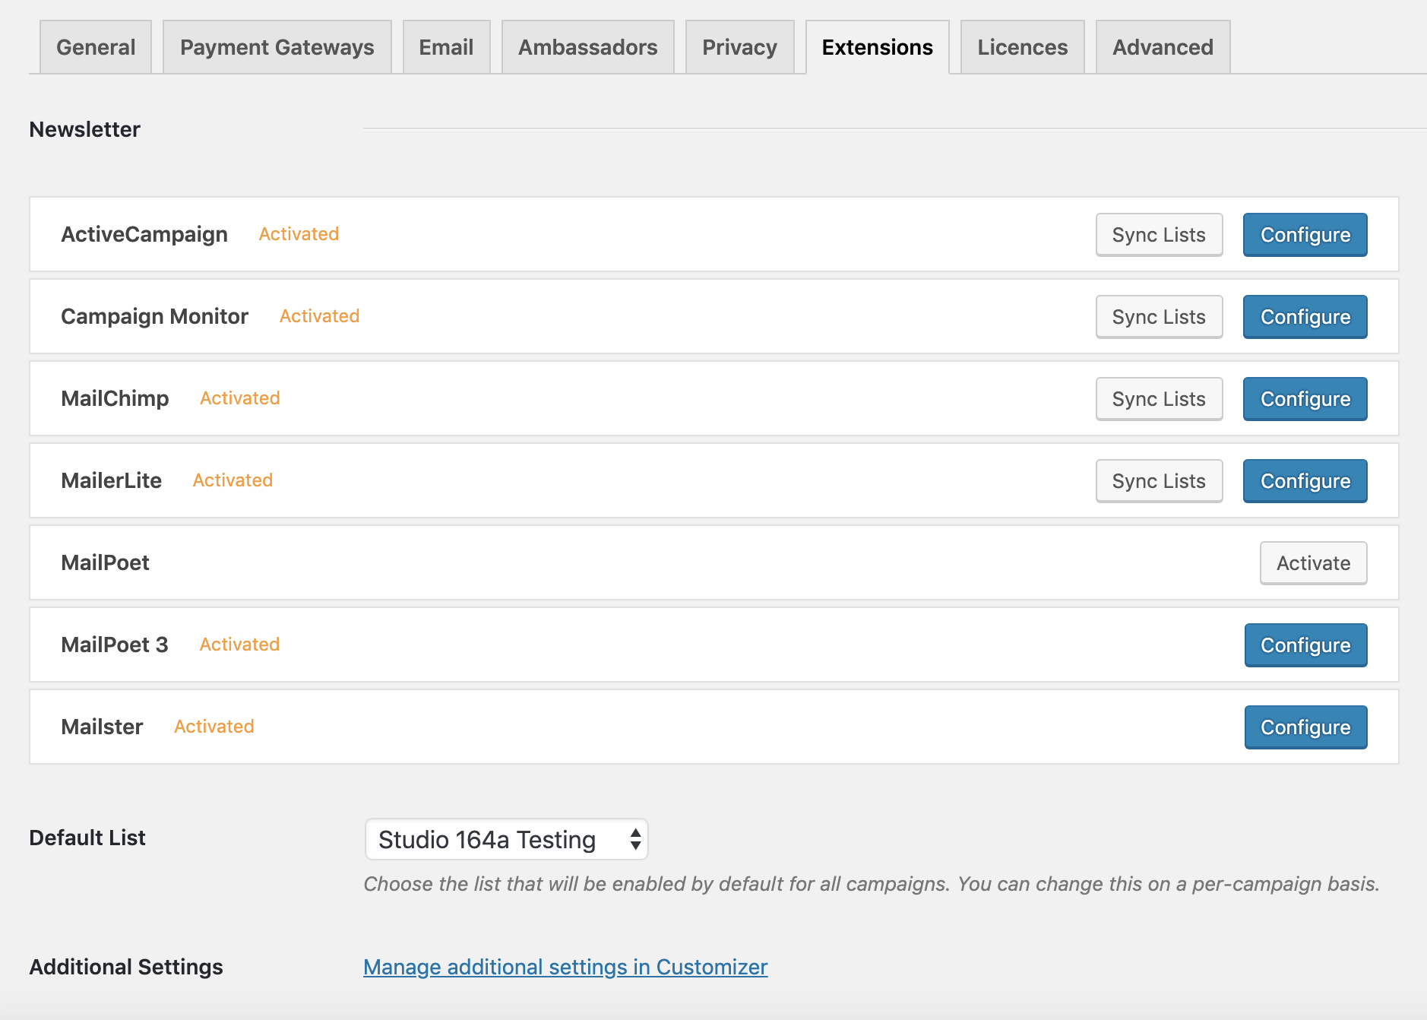Click the Activated status beside Mailster
1427x1020 pixels.
pos(214,727)
